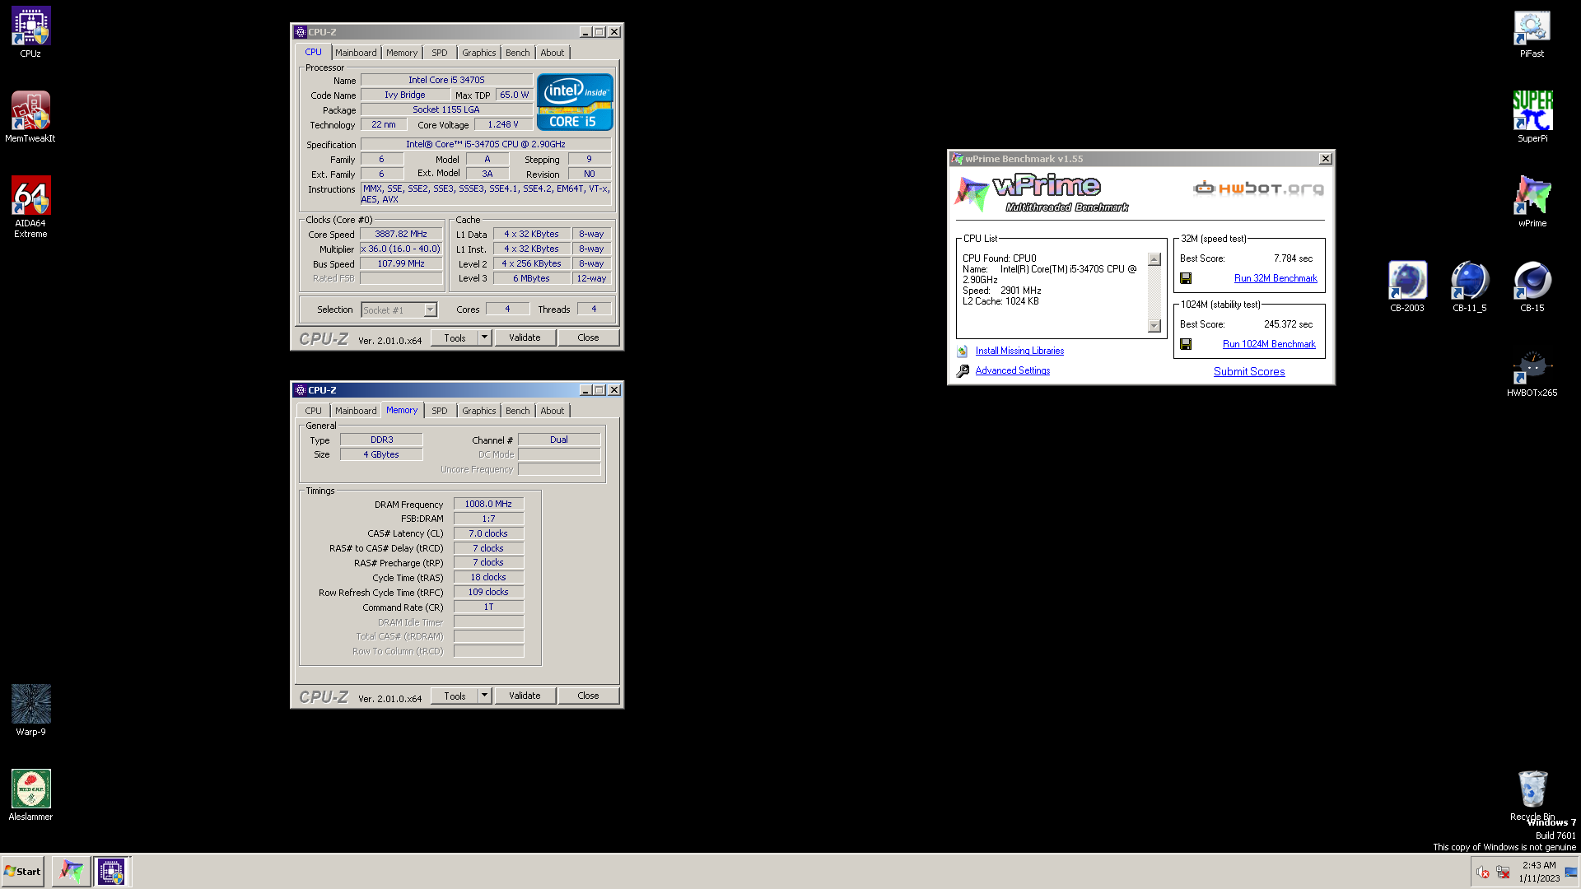Click Tools button in top CPU-Z

[x=455, y=337]
